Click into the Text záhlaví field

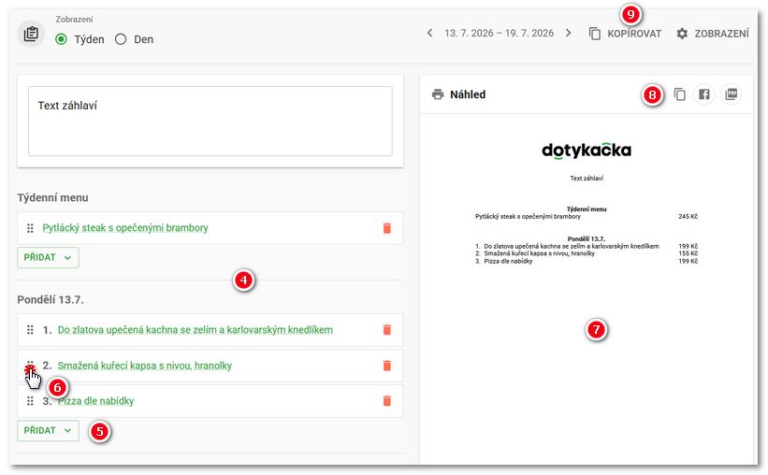pos(210,122)
